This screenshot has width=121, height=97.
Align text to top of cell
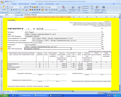tap(30, 7)
